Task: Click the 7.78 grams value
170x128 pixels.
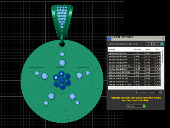Action: [136, 53]
